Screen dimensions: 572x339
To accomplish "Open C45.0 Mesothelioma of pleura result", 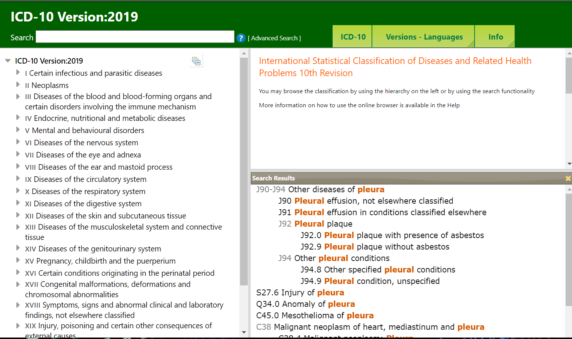I will [x=315, y=315].
